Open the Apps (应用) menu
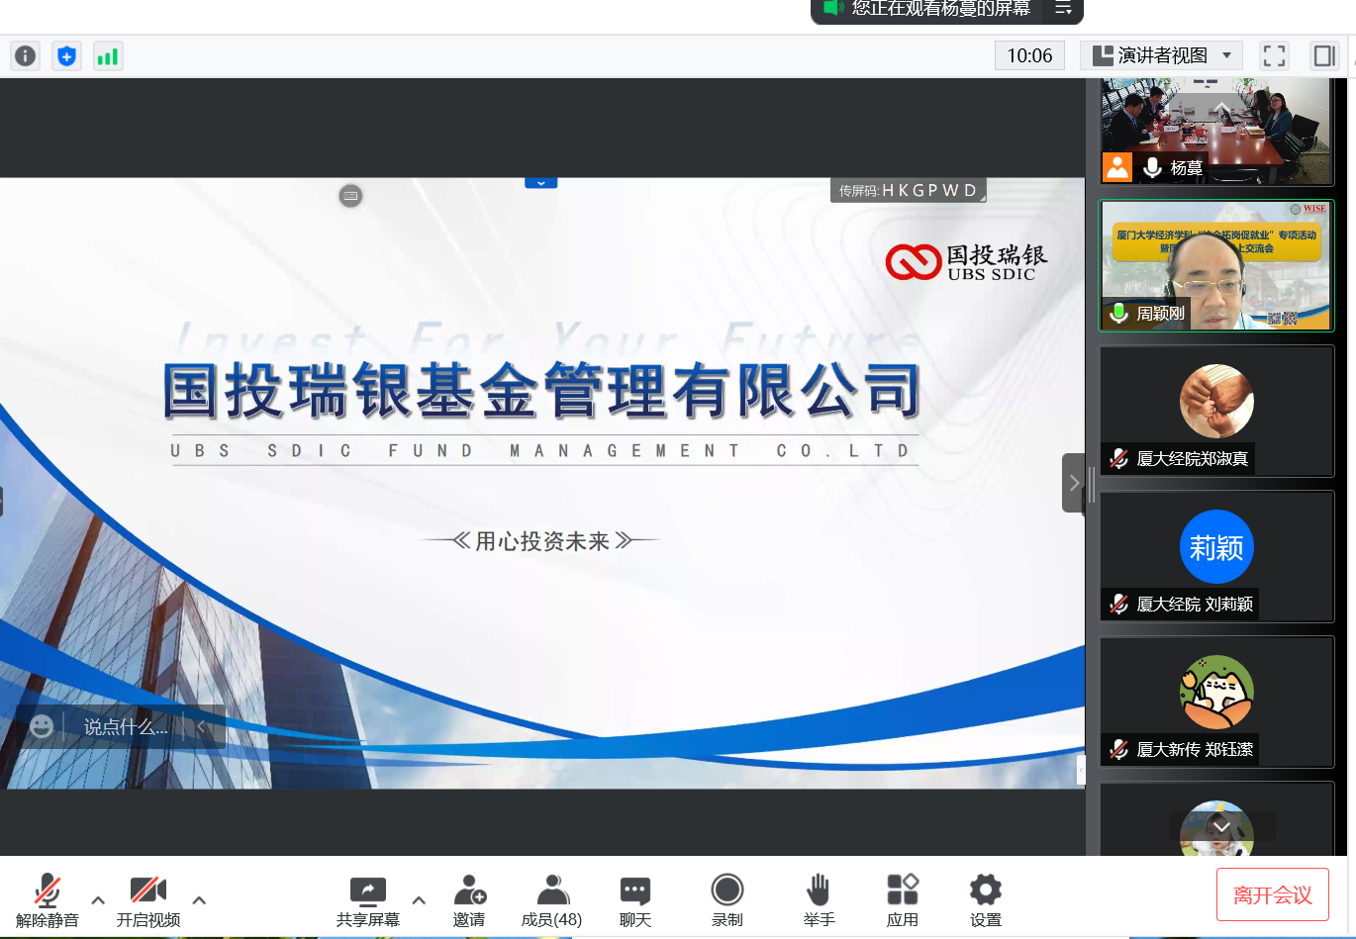Viewport: 1356px width, 939px height. (x=902, y=899)
